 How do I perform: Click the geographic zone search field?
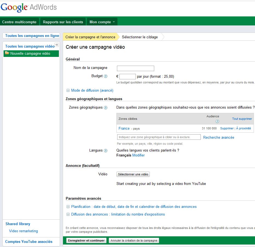pyautogui.click(x=159, y=137)
